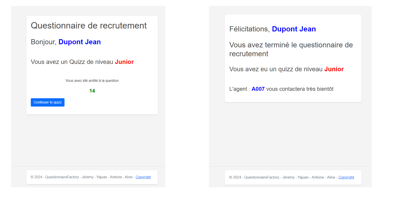398x197 pixels.
Task: Click the green question number 14
Action: click(92, 91)
